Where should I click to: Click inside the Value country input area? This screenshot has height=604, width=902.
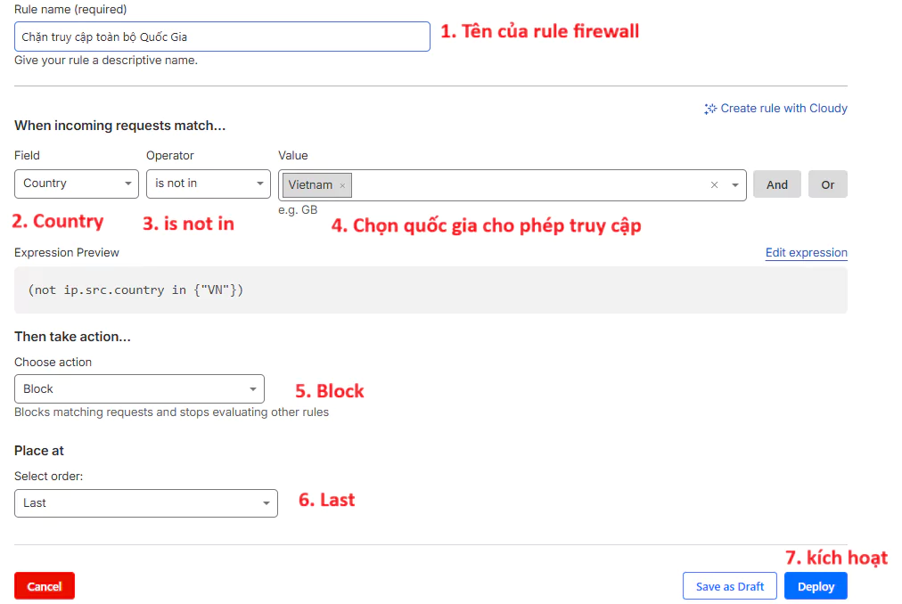(x=526, y=185)
